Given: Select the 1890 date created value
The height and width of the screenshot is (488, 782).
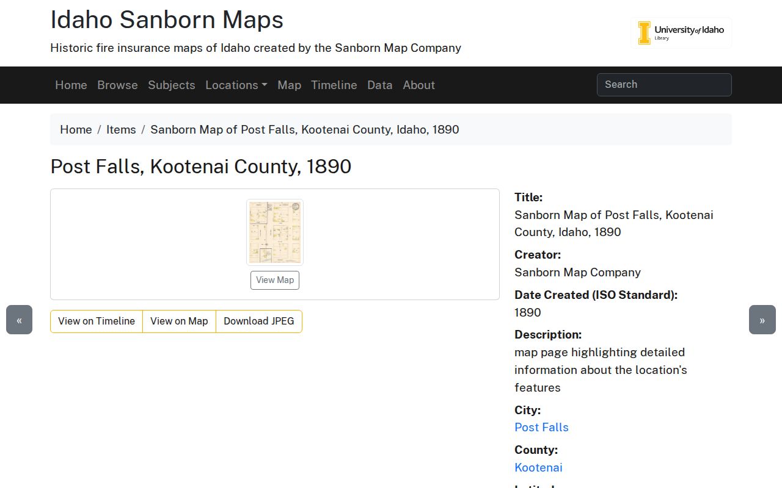Looking at the screenshot, I should coord(528,312).
